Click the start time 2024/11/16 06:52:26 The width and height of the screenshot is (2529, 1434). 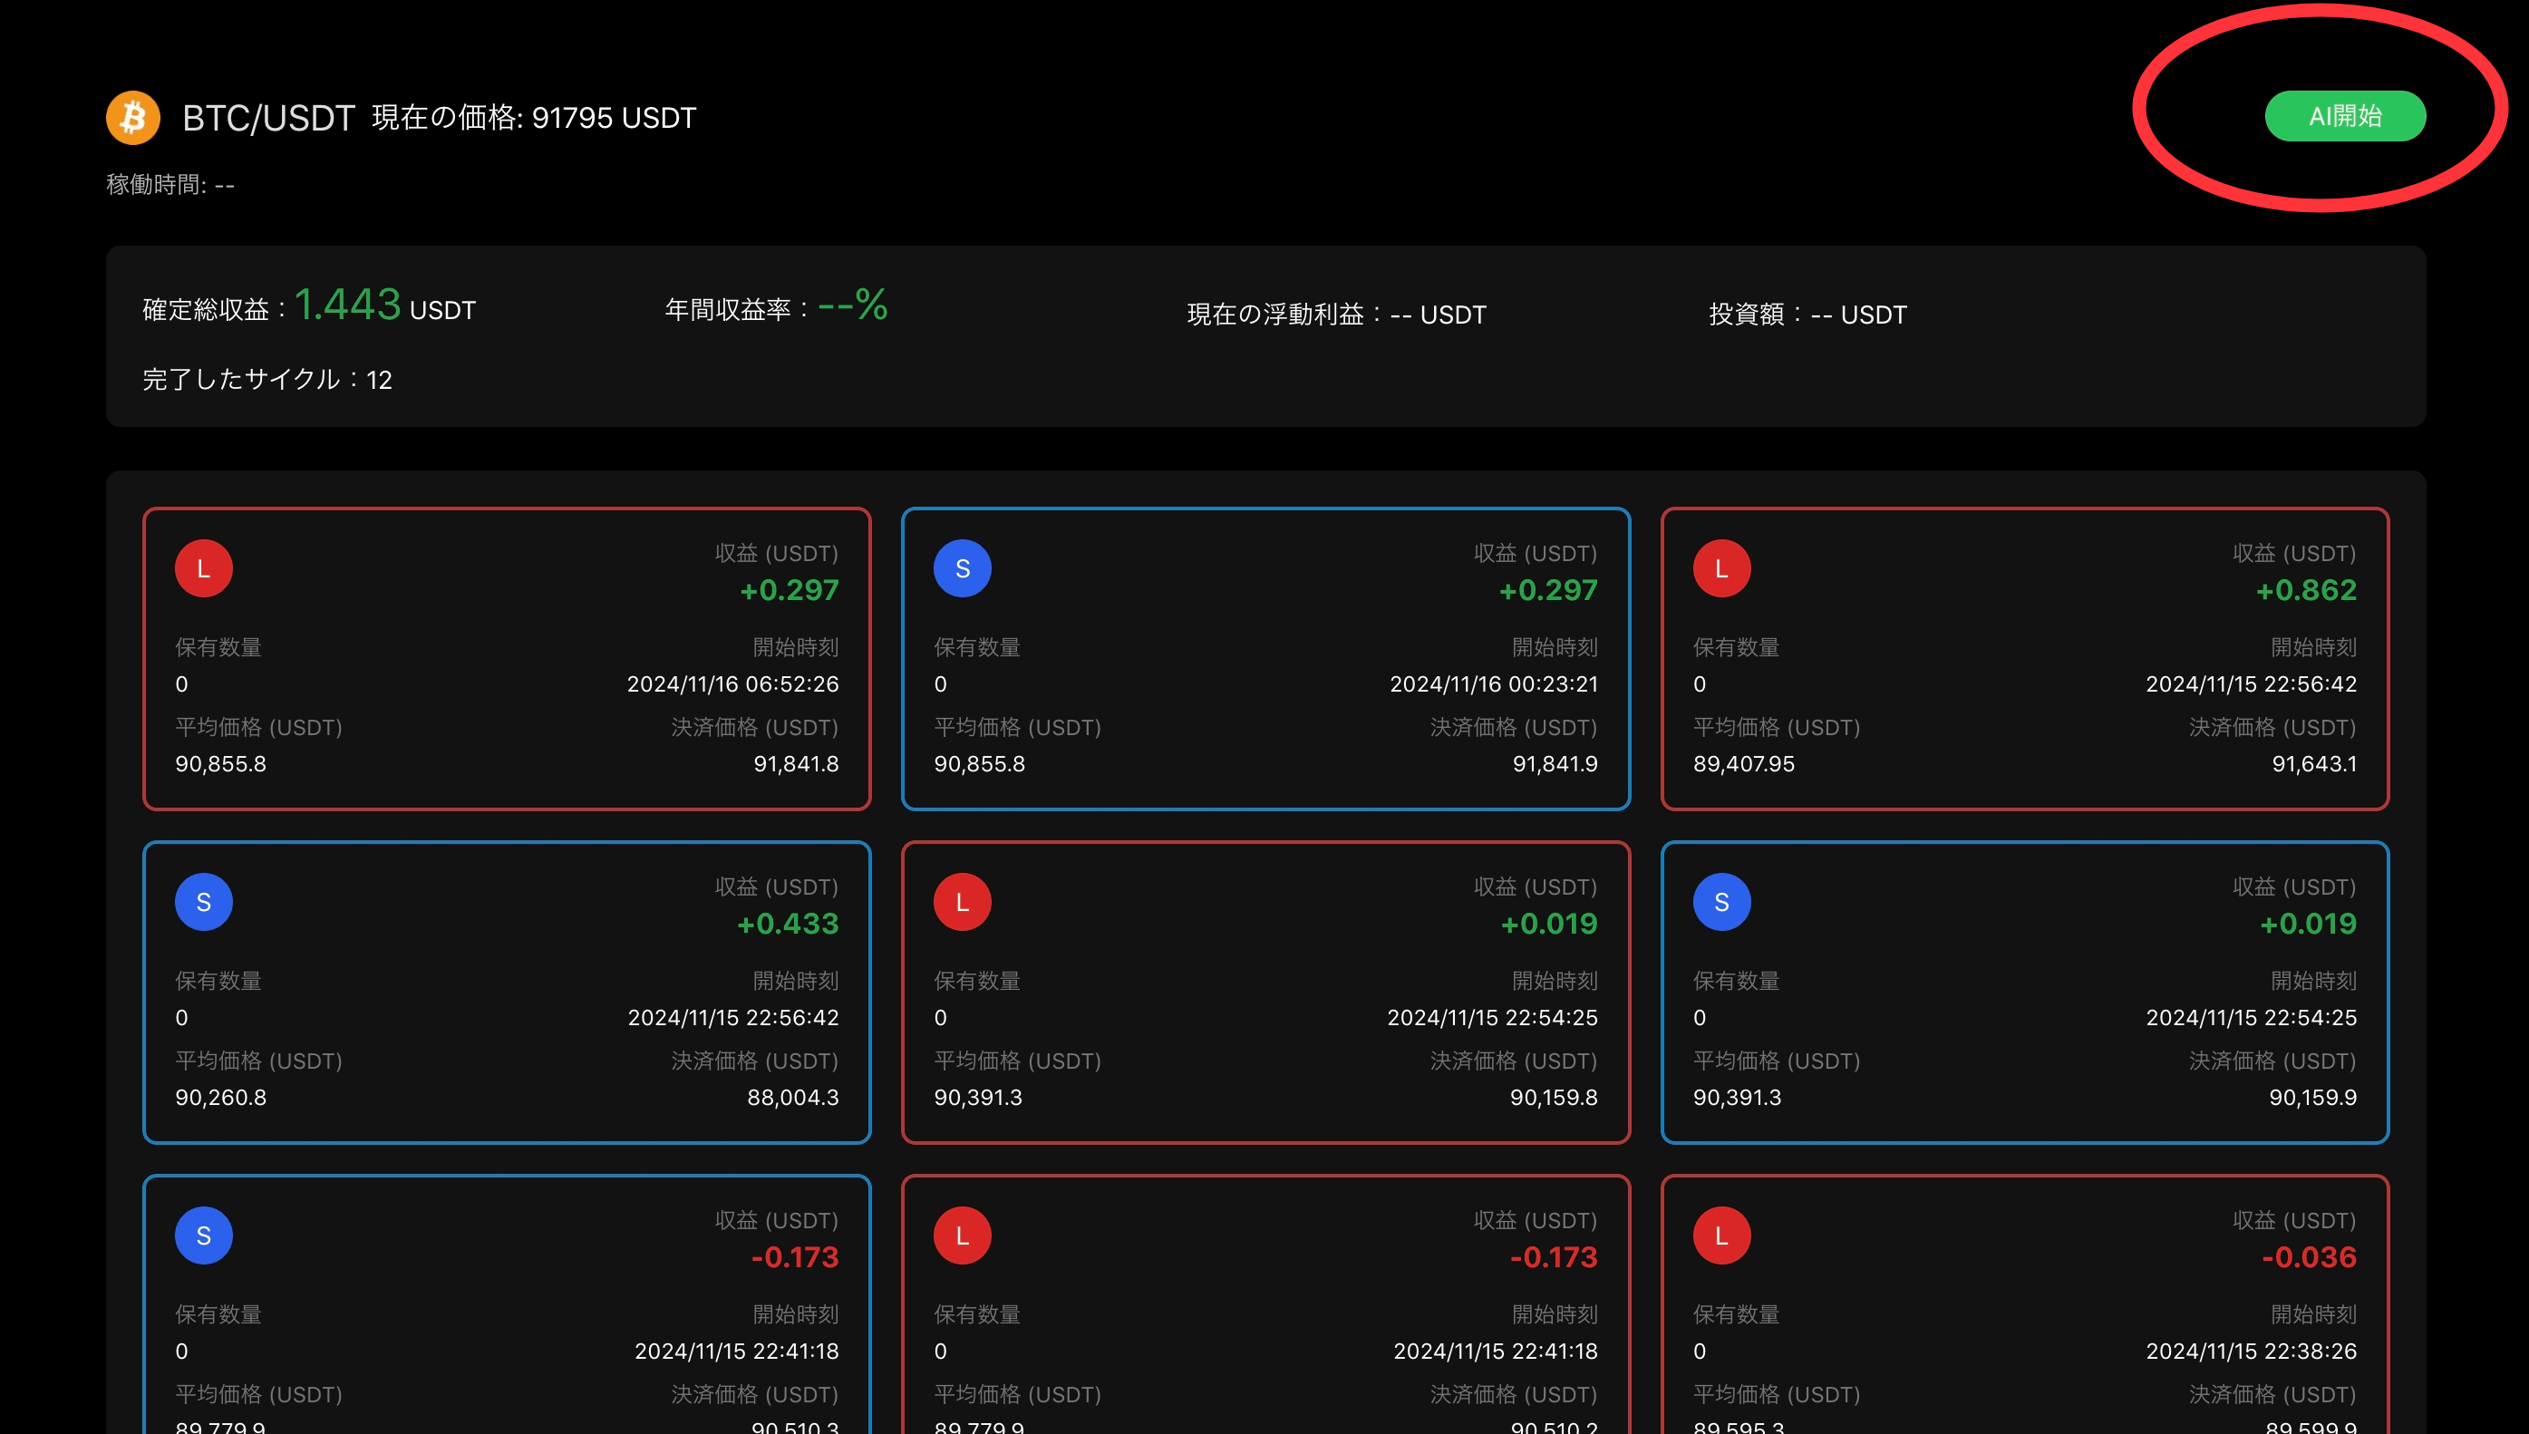click(732, 683)
